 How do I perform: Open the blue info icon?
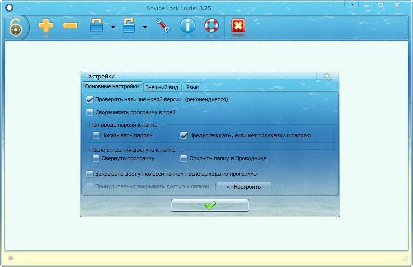[188, 26]
